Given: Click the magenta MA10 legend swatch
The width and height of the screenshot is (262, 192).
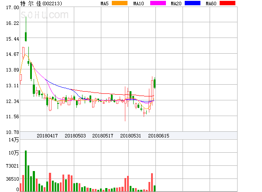Looking at the screenshot, I should (158, 3).
